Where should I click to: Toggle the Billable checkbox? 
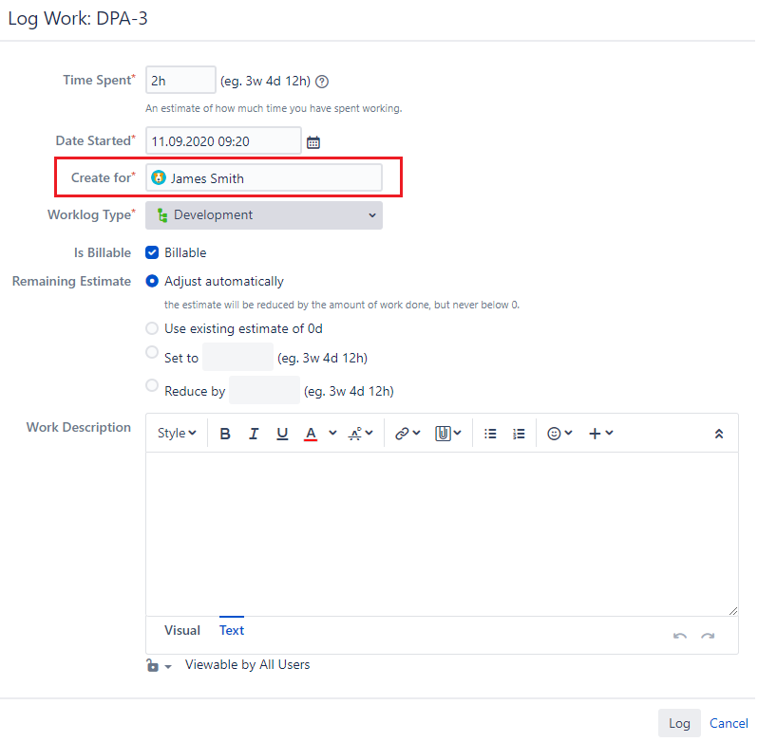click(152, 252)
